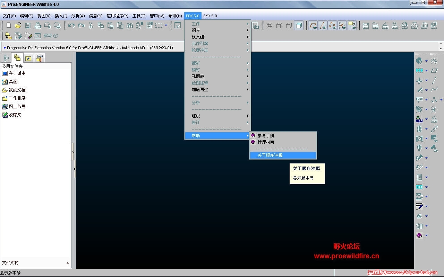Switch display style to Shading
The height and width of the screenshot is (277, 444).
pyautogui.click(x=299, y=25)
